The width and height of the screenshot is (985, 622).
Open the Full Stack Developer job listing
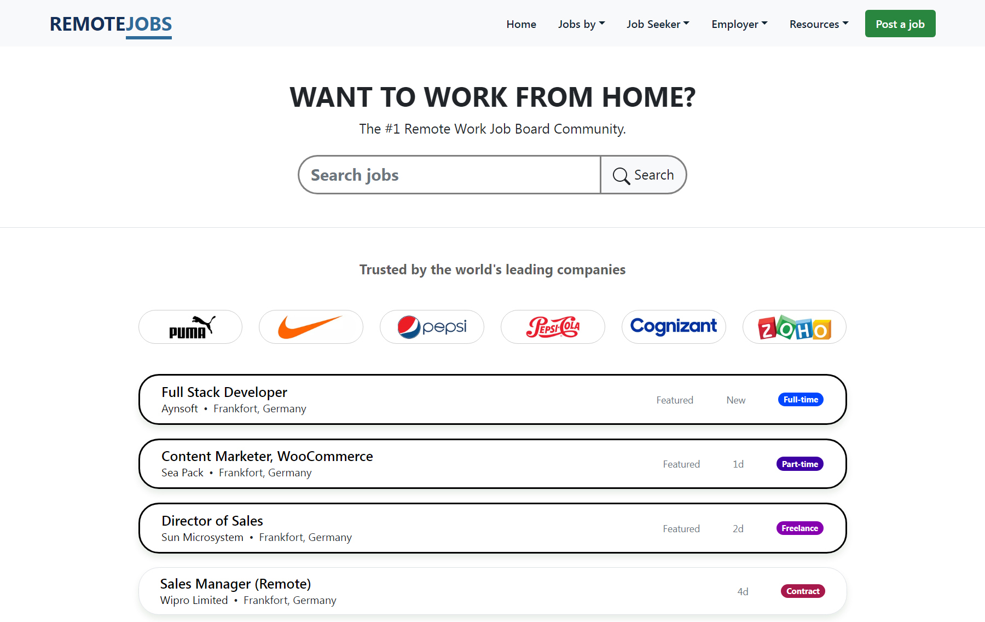point(224,392)
